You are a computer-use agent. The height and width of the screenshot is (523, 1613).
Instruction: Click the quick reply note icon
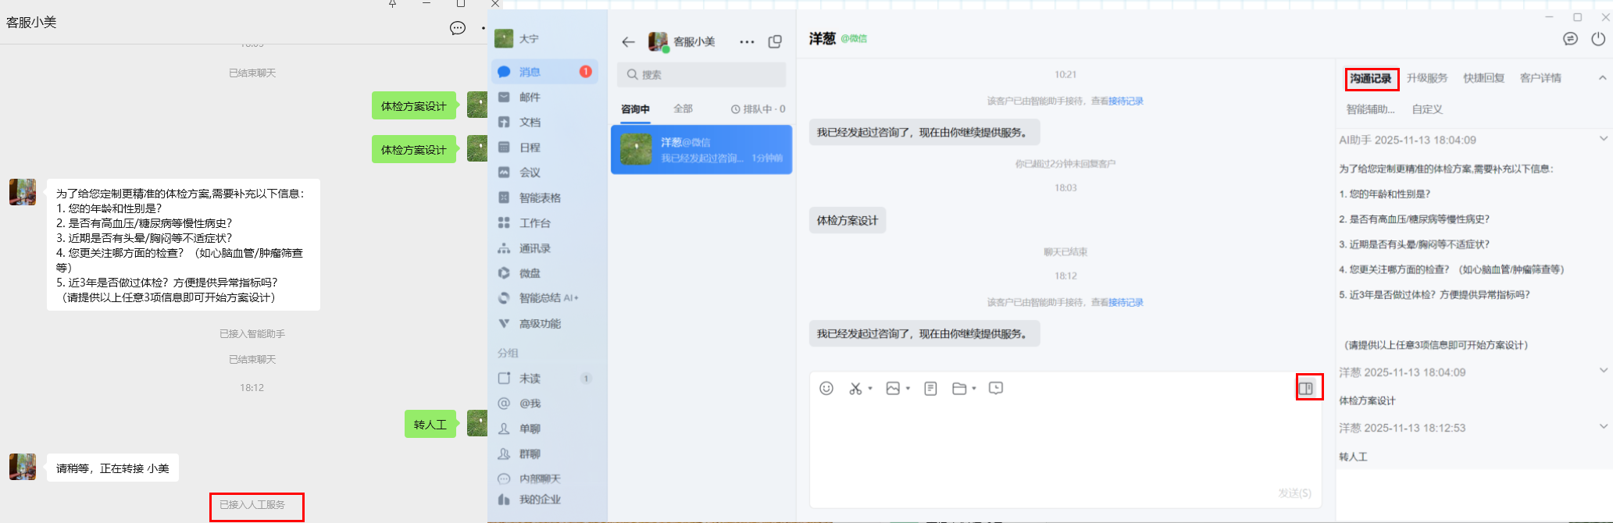(x=930, y=389)
